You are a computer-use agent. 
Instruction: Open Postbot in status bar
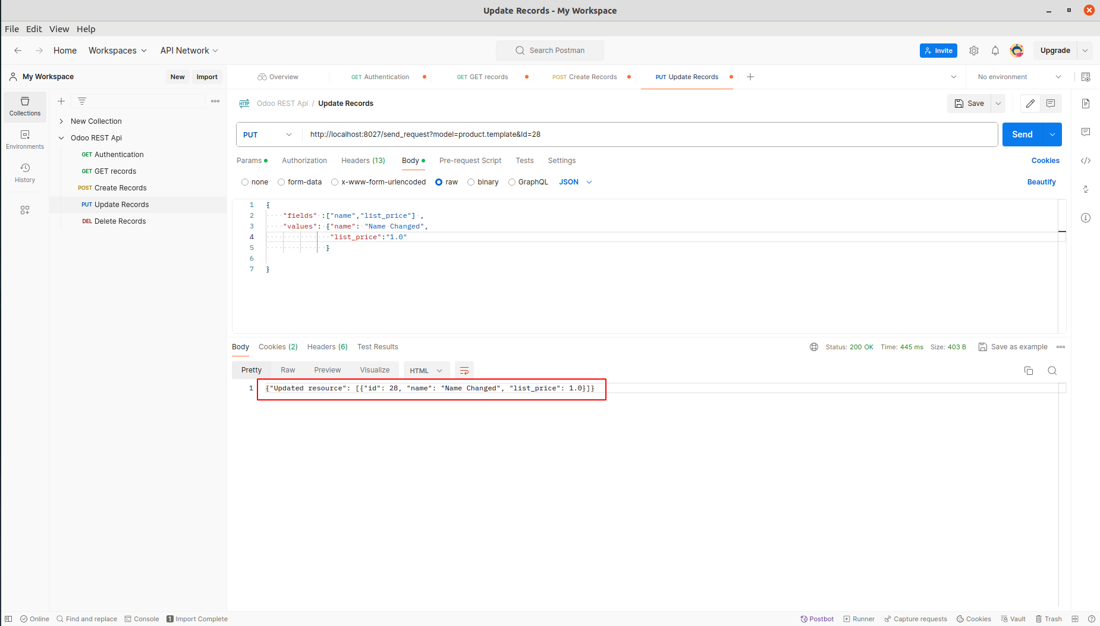pyautogui.click(x=817, y=619)
